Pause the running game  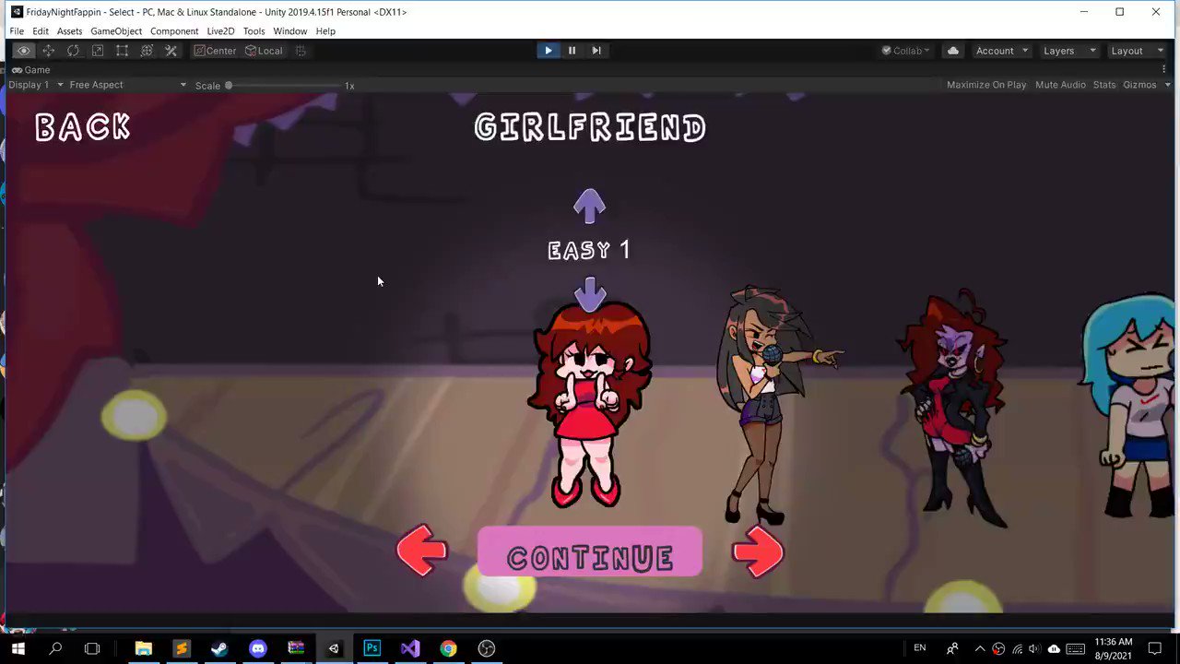[572, 51]
